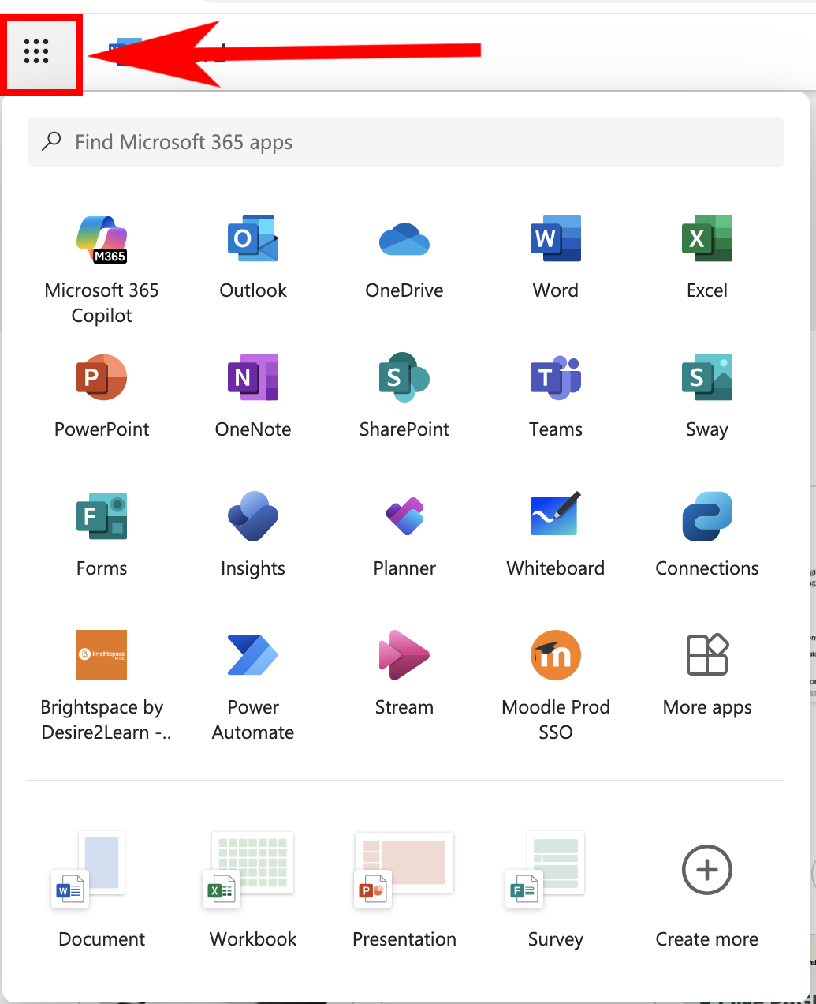The width and height of the screenshot is (816, 1004).
Task: Open OneNote app
Action: [253, 396]
